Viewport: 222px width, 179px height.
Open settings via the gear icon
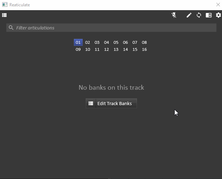[218, 15]
